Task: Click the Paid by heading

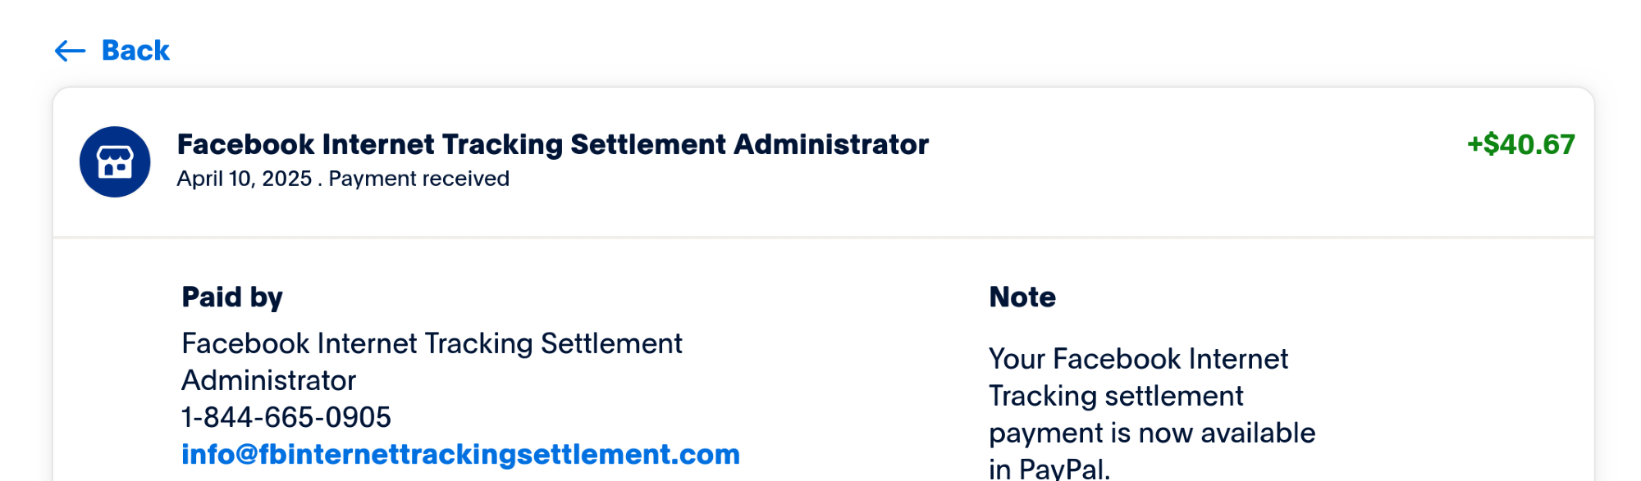Action: pos(232,297)
